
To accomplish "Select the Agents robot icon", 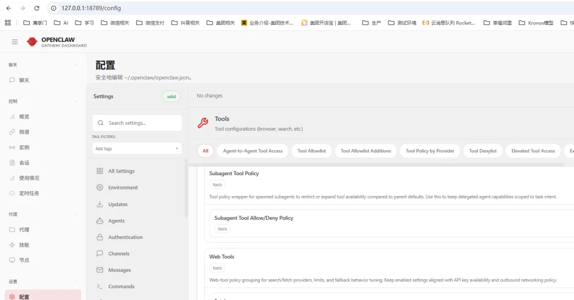I will [x=99, y=220].
